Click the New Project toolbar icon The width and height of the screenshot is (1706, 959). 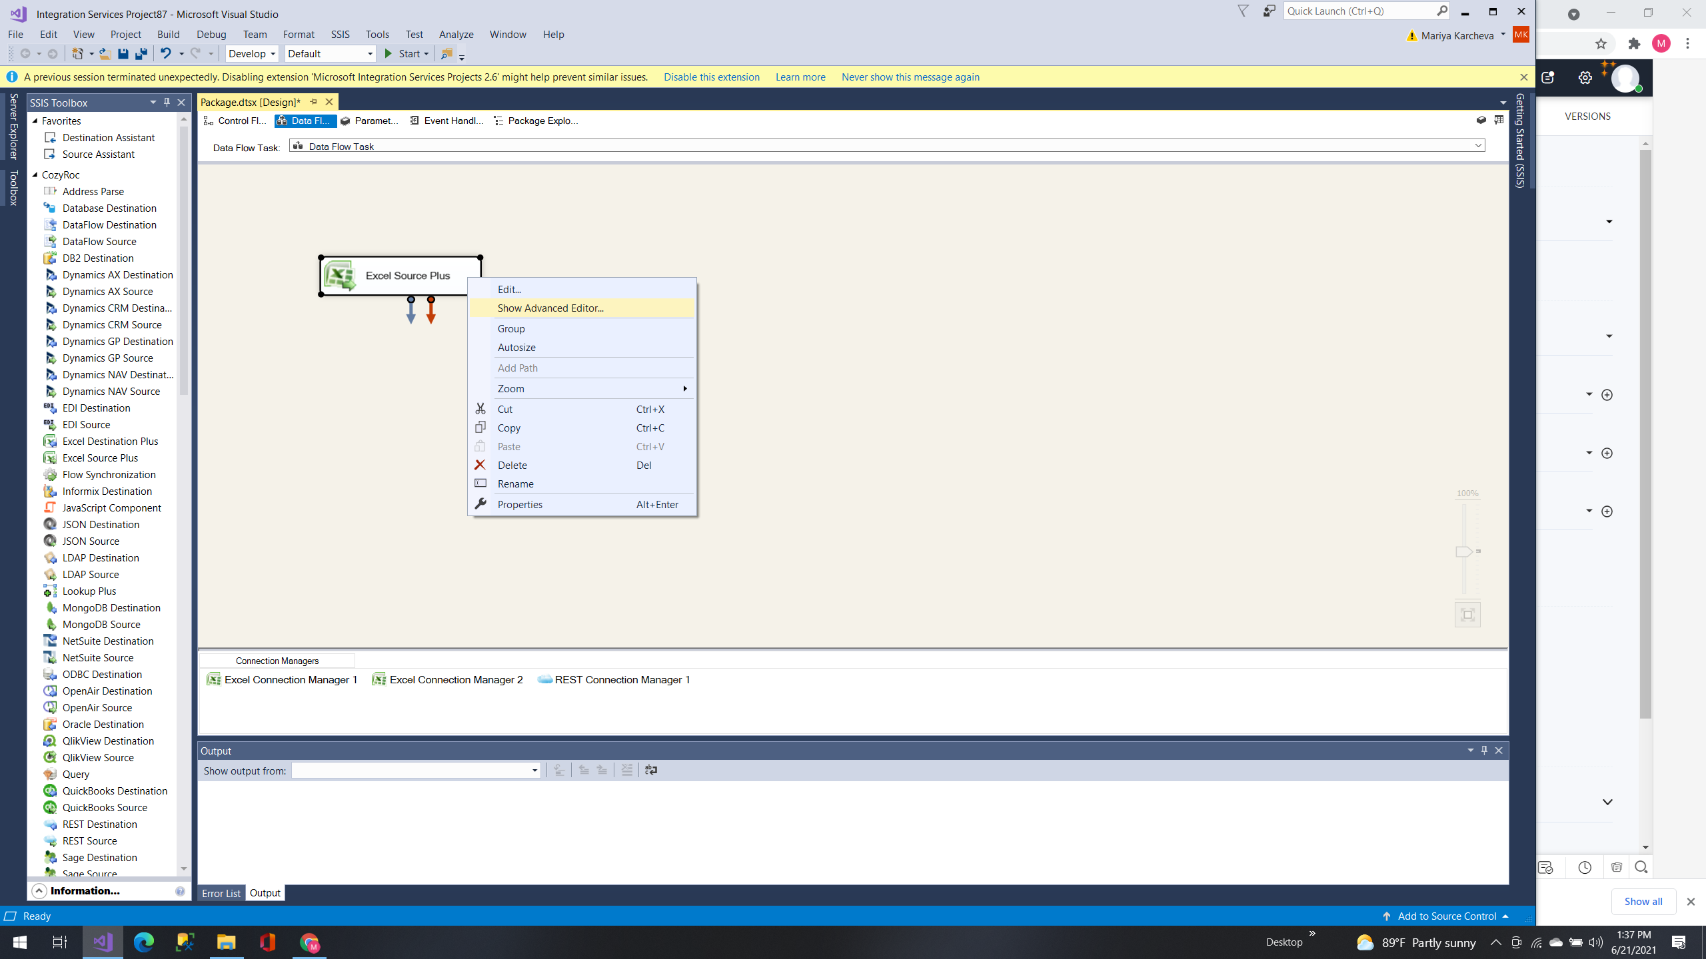pyautogui.click(x=78, y=54)
